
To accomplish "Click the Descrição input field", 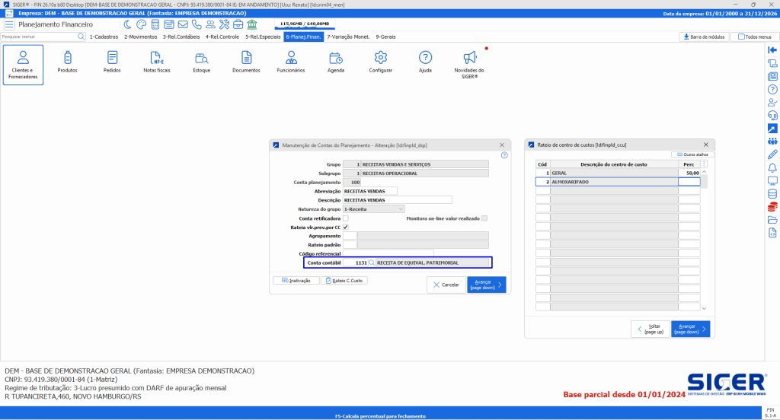I will 397,200.
